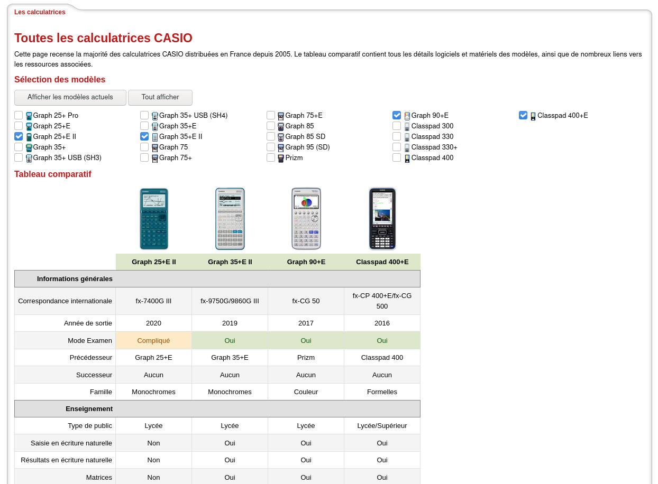Image resolution: width=658 pixels, height=484 pixels.
Task: Click the Classpad 300 calculator icon
Action: (x=407, y=126)
